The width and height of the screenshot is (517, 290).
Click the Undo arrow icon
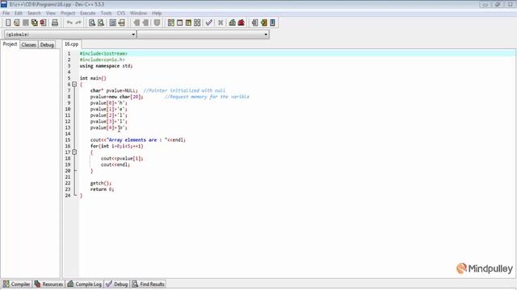69,23
